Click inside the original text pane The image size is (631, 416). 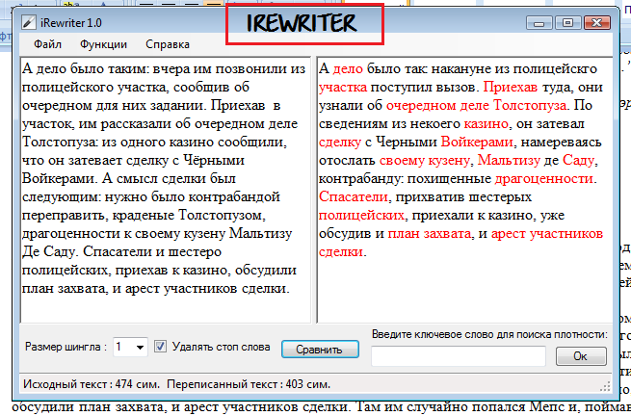[x=166, y=190]
